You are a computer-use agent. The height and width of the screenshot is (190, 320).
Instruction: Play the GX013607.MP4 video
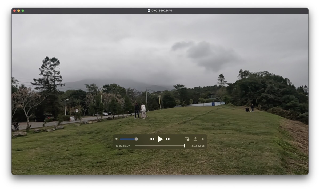(160, 139)
